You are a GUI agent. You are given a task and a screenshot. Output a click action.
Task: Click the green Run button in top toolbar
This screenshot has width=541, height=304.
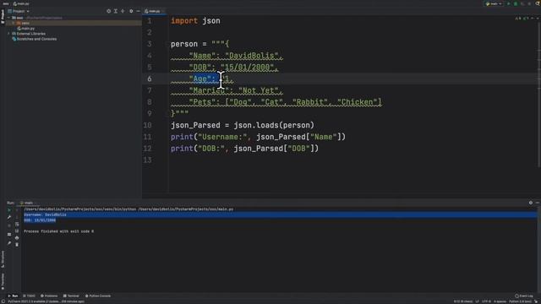(x=509, y=3)
